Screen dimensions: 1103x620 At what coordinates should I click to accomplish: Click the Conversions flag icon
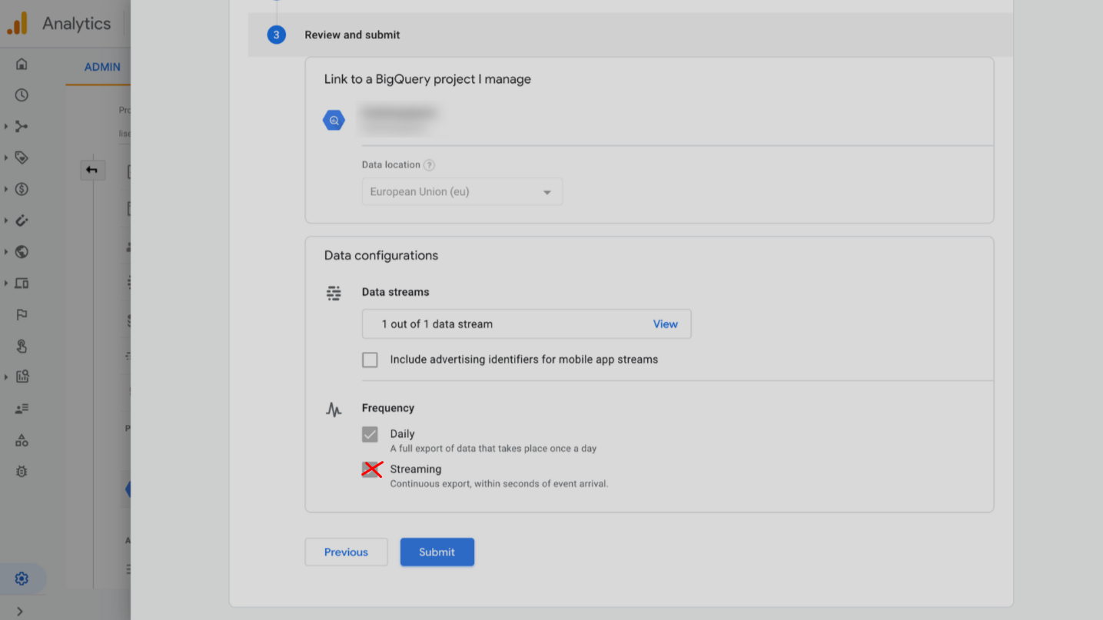coord(22,314)
